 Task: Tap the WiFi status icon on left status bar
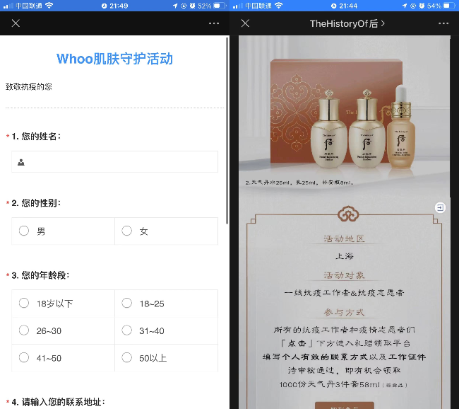pos(49,6)
